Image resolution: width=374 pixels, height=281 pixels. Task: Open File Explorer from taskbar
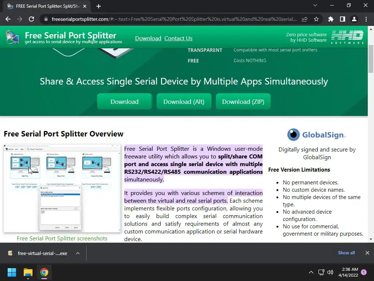point(28,272)
